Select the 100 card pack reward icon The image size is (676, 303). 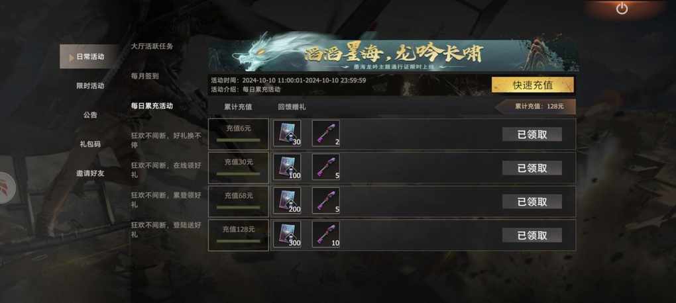(x=287, y=167)
